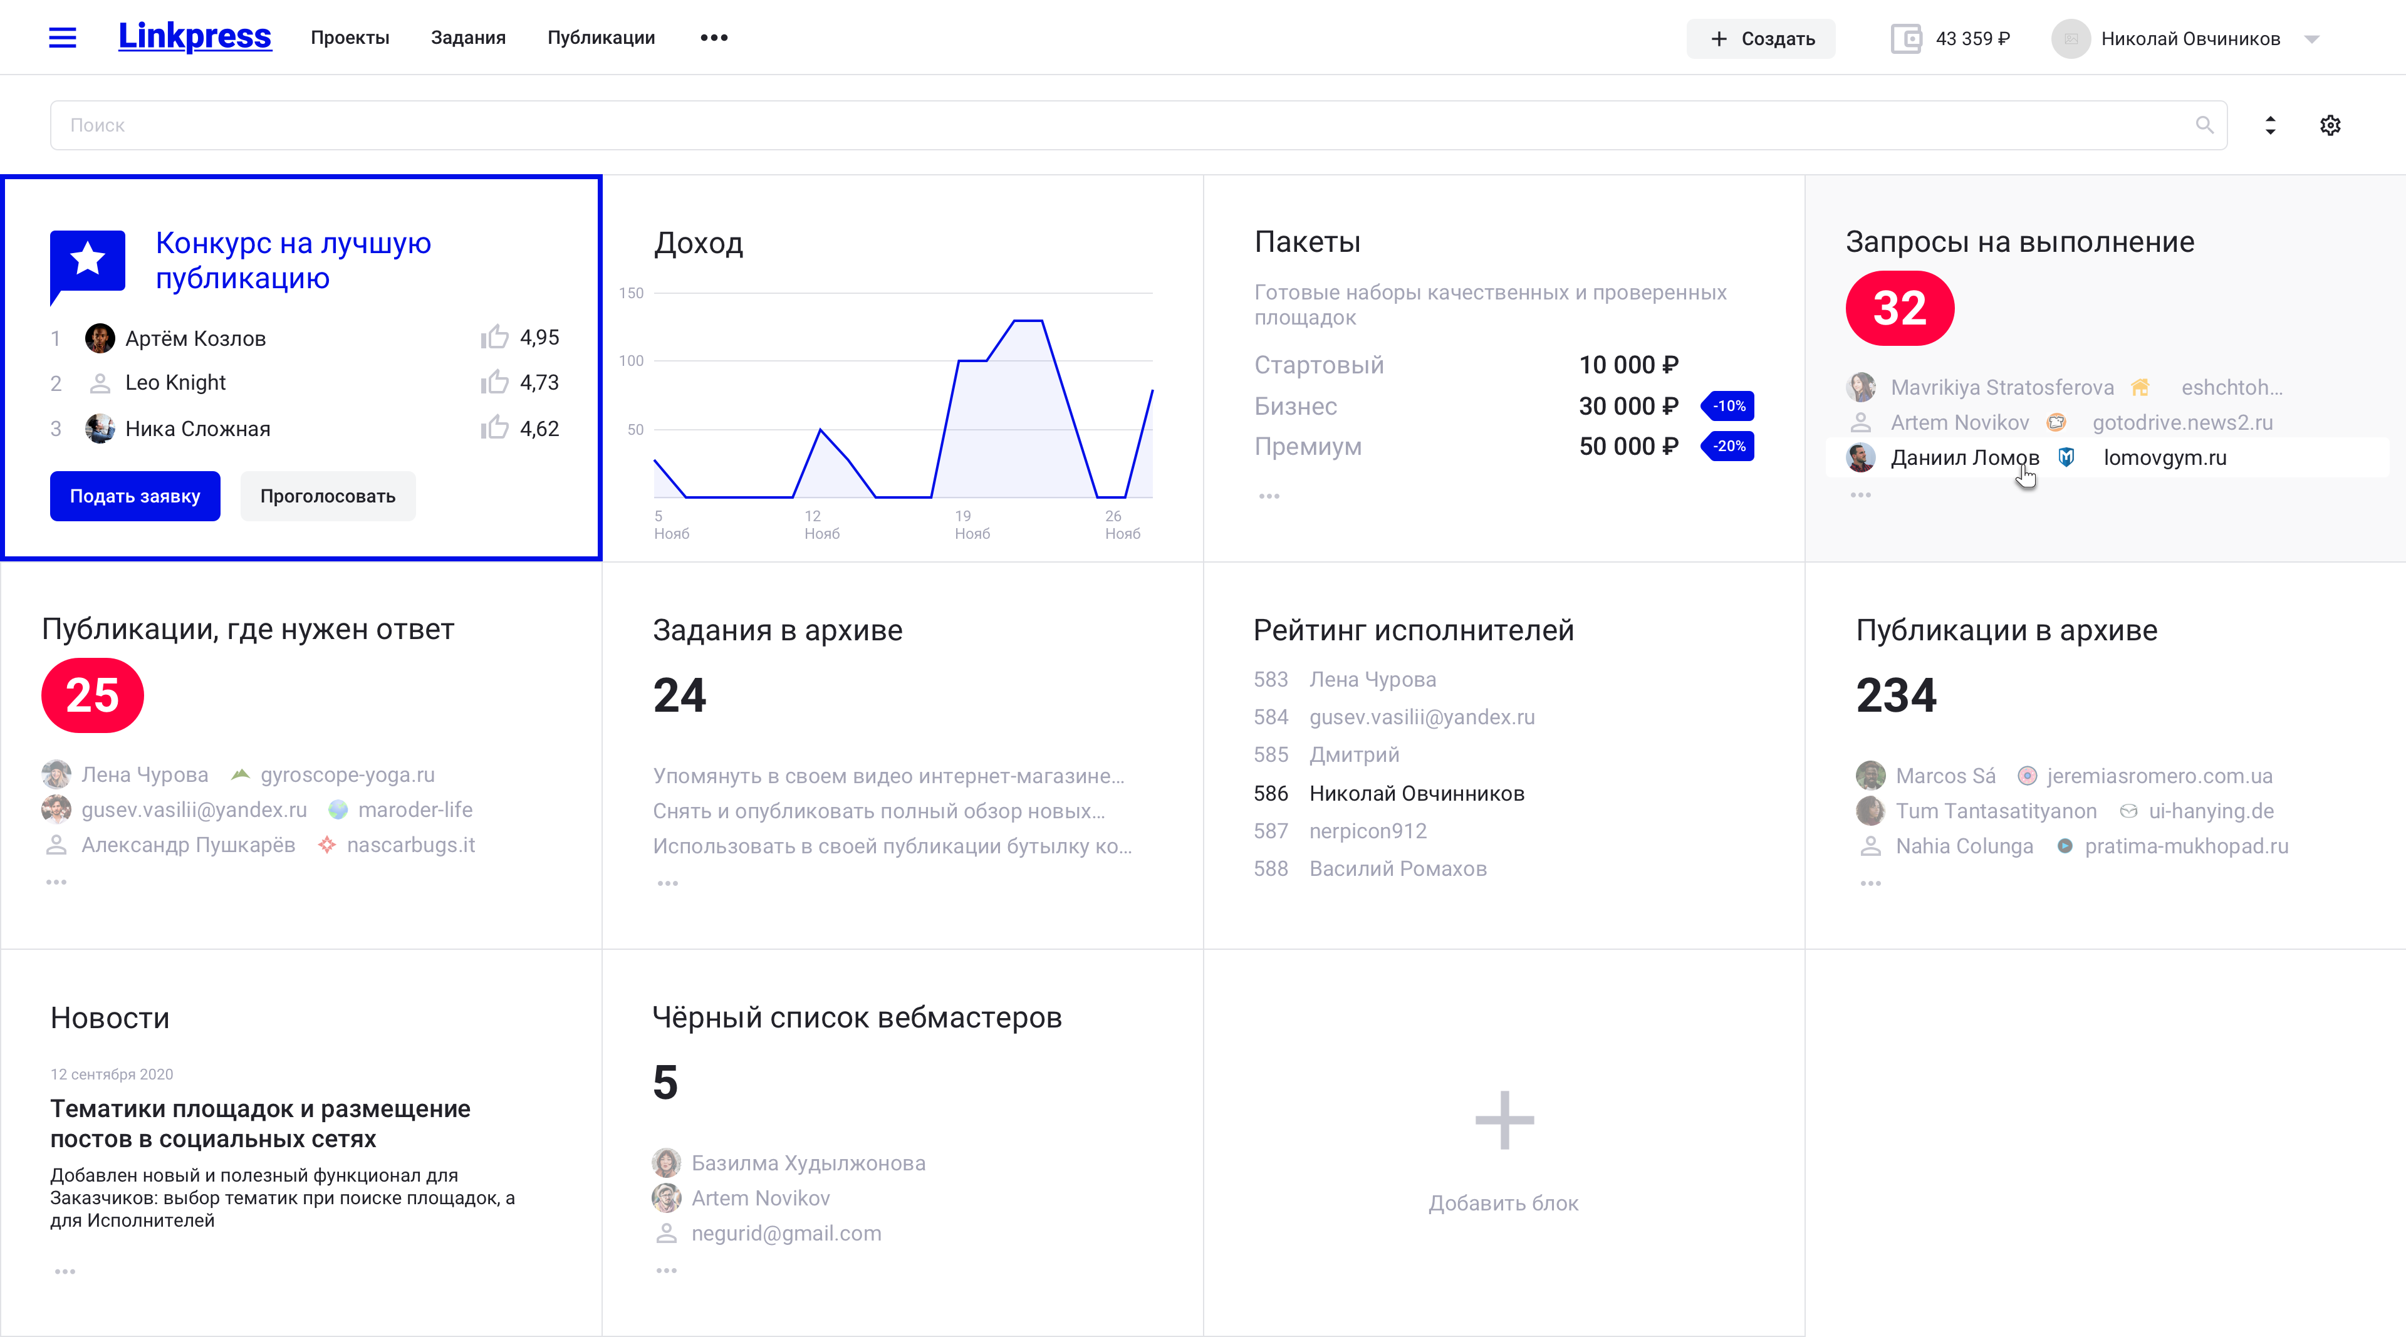The width and height of the screenshot is (2406, 1337).
Task: Expand the user account dropdown arrow
Action: tap(2311, 39)
